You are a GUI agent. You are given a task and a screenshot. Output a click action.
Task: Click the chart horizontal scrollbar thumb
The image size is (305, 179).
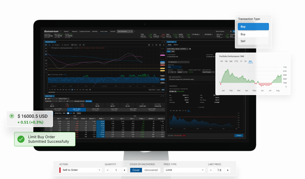tap(52, 92)
